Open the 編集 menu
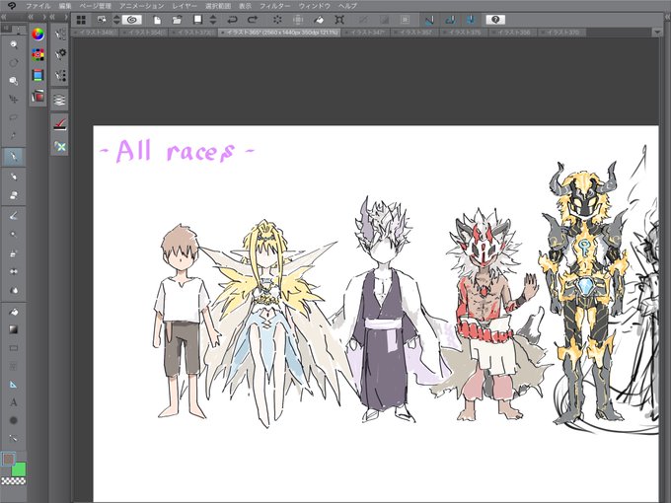This screenshot has height=503, width=671. [x=65, y=6]
